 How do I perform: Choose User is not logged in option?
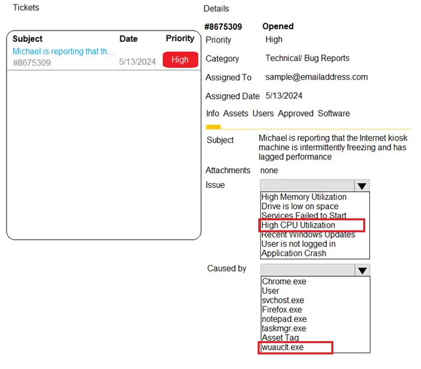[x=298, y=244]
